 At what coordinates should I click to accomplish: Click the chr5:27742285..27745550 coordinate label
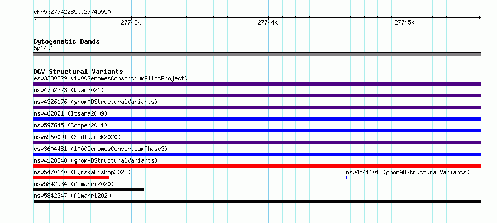(x=72, y=12)
